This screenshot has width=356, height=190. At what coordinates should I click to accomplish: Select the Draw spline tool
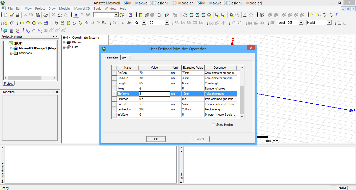318,15
